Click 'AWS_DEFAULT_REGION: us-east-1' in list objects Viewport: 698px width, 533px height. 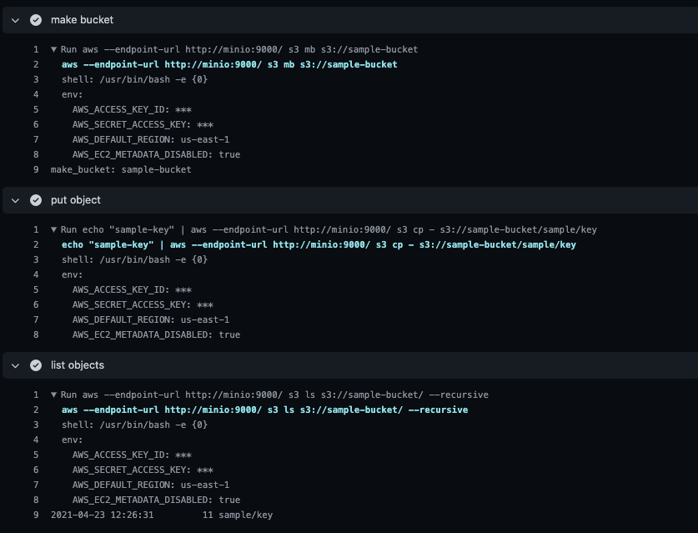(x=151, y=485)
